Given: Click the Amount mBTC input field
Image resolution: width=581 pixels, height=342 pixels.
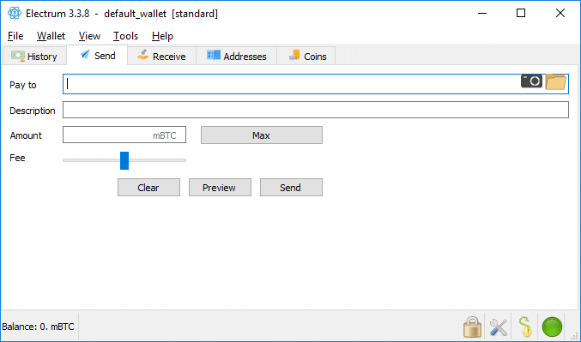Looking at the screenshot, I should point(124,135).
